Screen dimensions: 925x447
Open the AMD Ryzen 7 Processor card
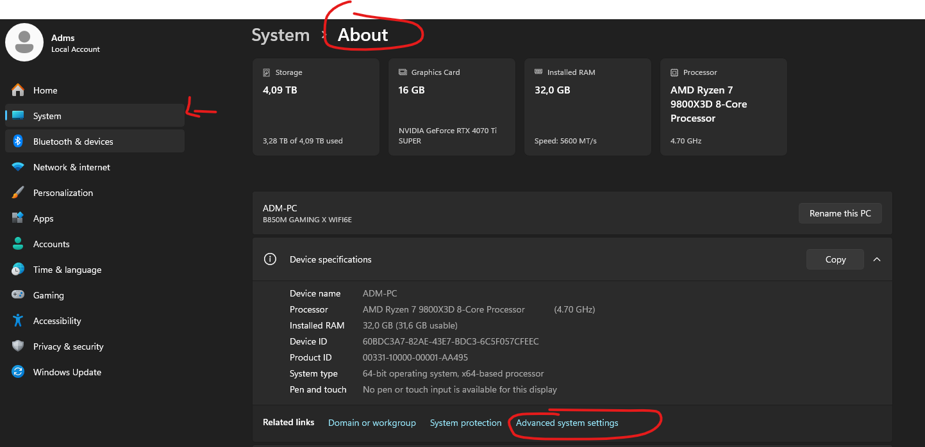pos(724,107)
